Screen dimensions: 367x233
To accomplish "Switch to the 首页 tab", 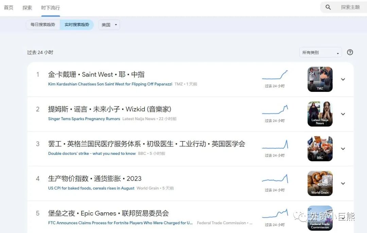I will (x=8, y=7).
